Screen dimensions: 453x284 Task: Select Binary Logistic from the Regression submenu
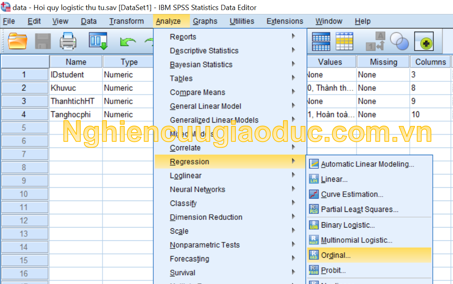(x=348, y=225)
